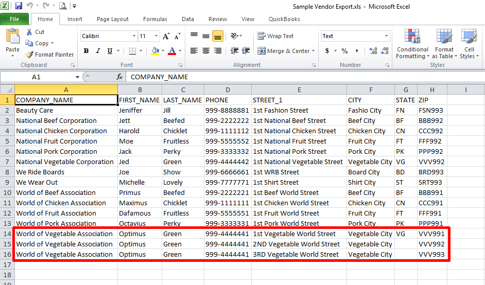
Task: Toggle Italic formatting
Action: [98, 51]
